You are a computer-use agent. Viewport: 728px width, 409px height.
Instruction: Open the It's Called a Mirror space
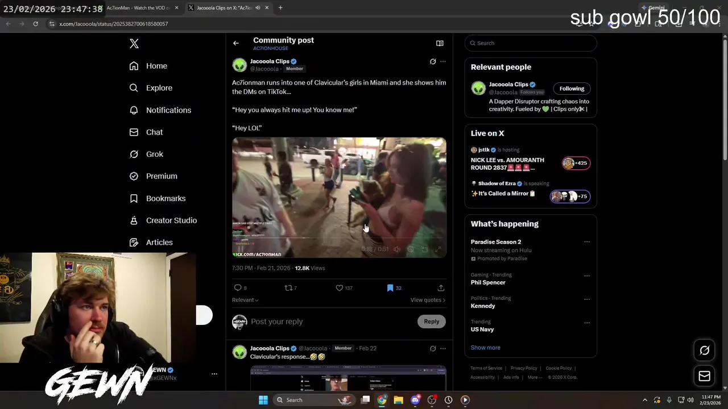pos(503,194)
